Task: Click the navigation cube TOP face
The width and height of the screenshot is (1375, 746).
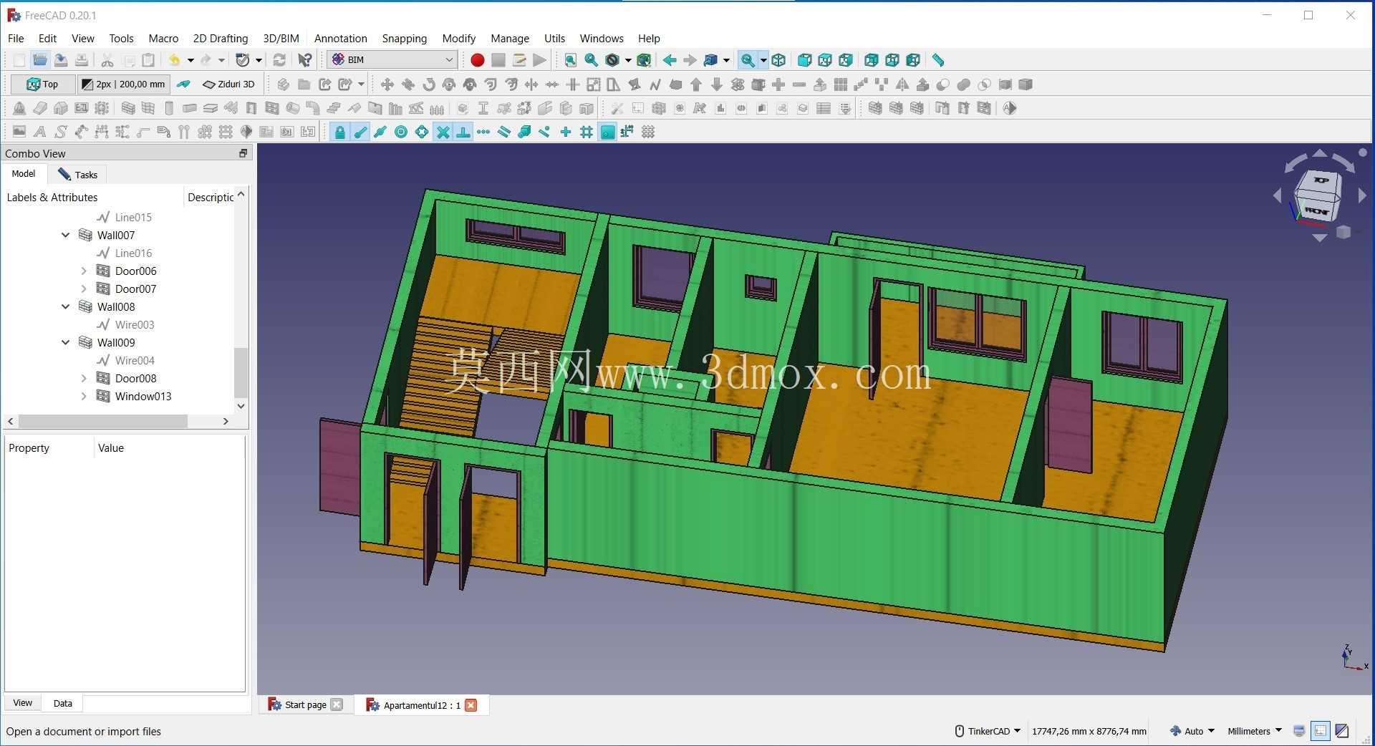Action: tap(1321, 180)
